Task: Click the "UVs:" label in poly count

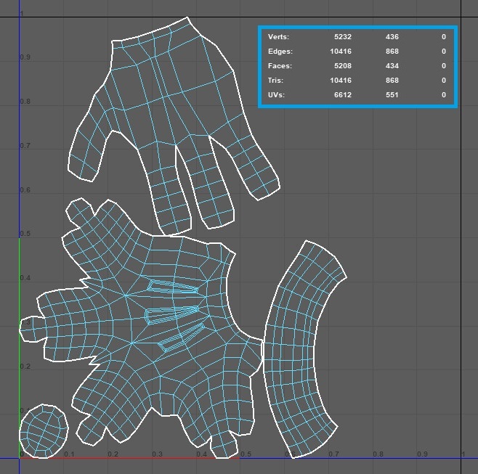Action: tap(276, 95)
